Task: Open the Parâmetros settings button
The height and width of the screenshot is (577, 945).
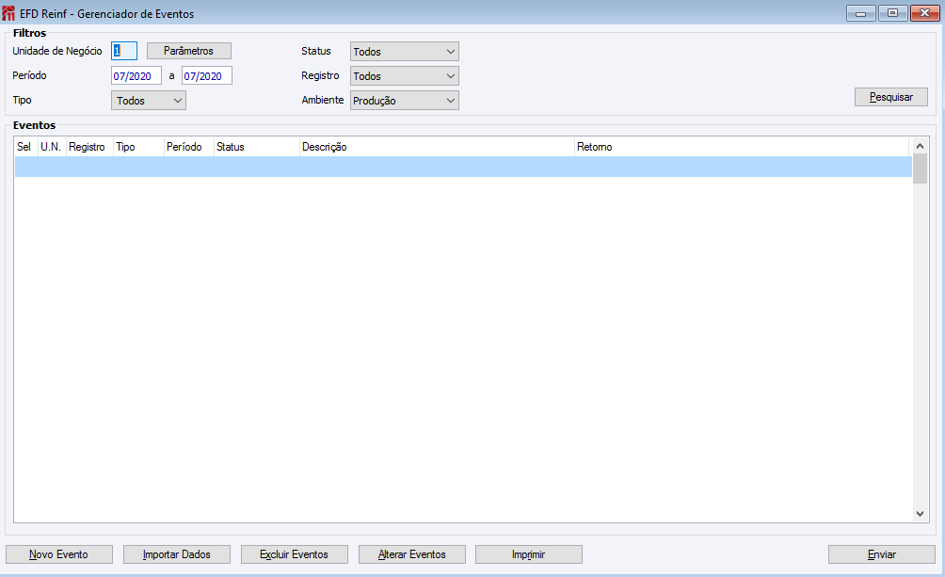Action: (188, 51)
